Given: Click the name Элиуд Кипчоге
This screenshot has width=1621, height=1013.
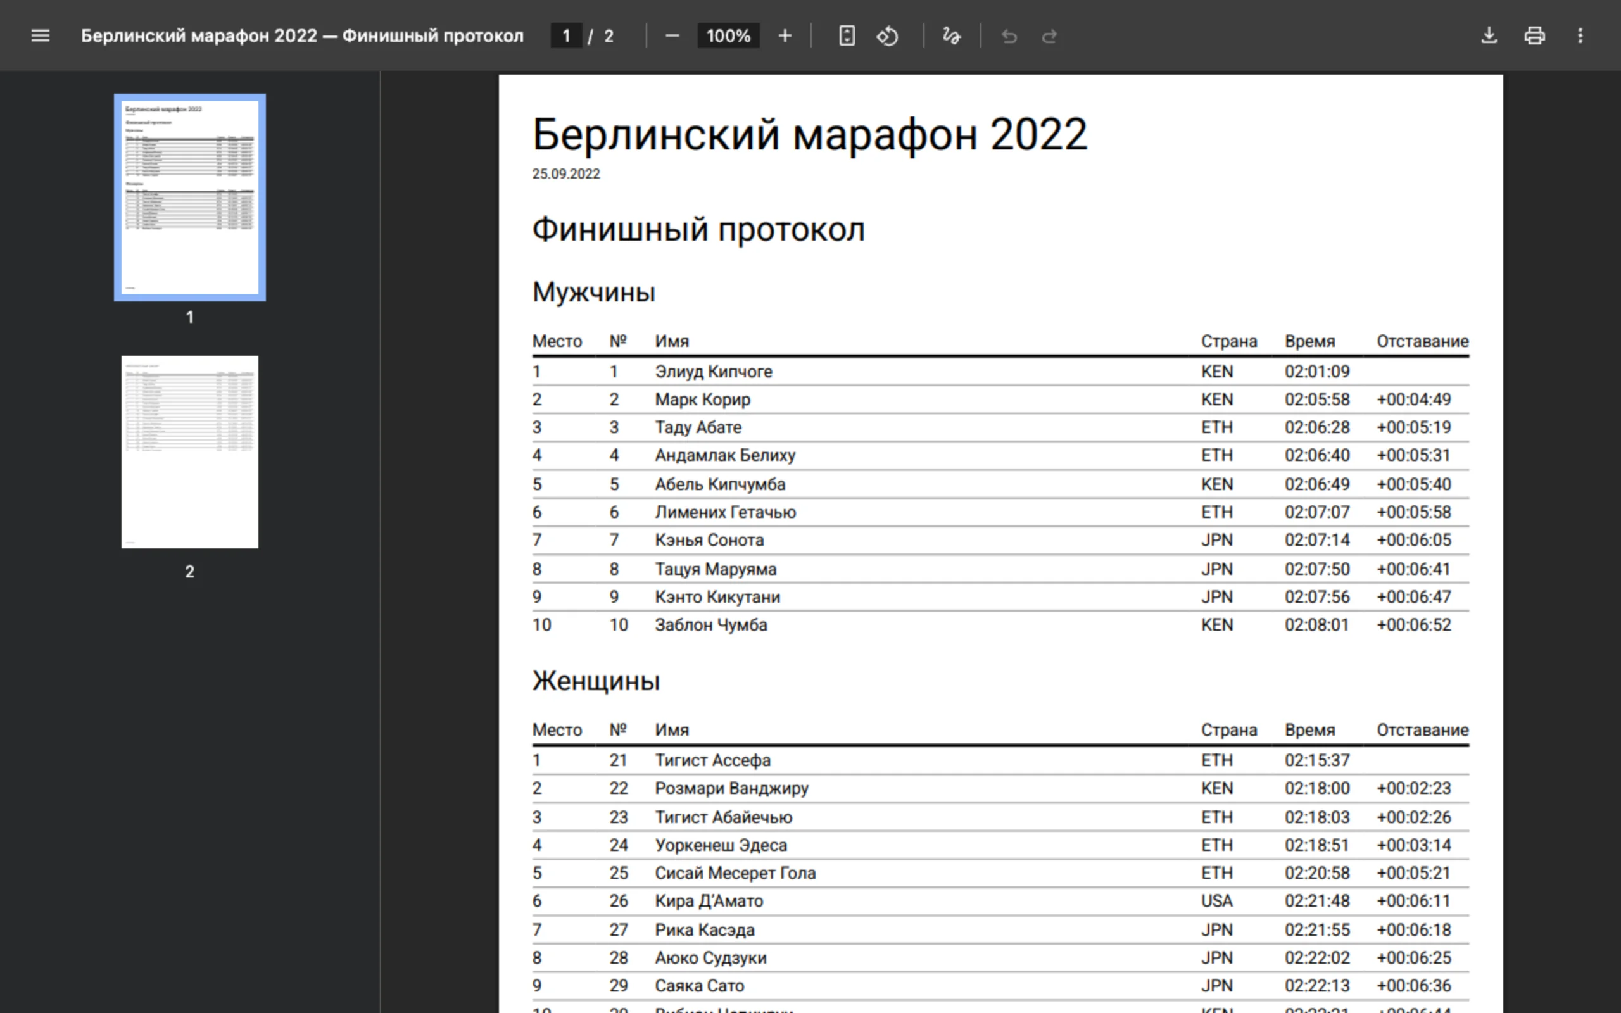Looking at the screenshot, I should 714,372.
